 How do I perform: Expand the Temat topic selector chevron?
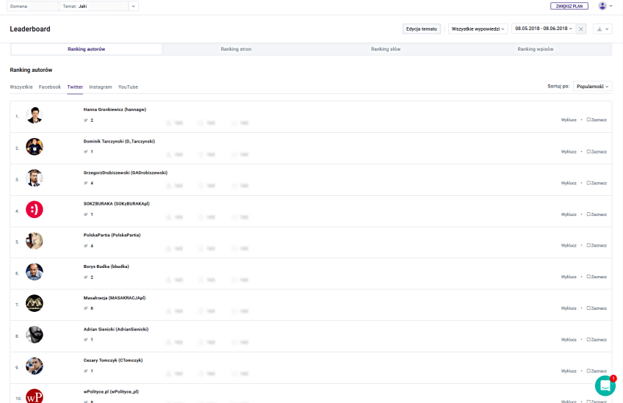click(x=133, y=6)
